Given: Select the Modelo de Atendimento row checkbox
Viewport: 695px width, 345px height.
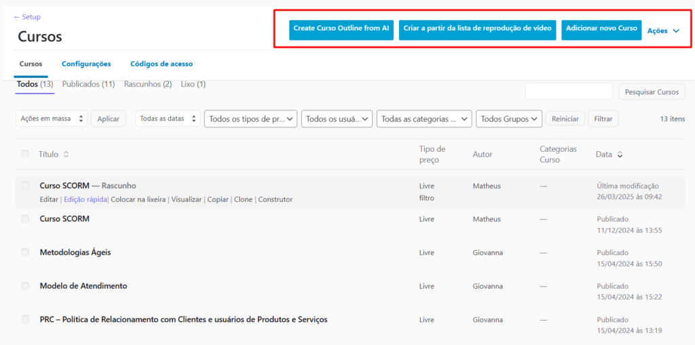Looking at the screenshot, I should pos(25,286).
